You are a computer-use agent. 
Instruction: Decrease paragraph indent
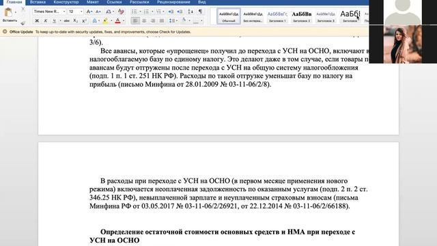click(171, 12)
